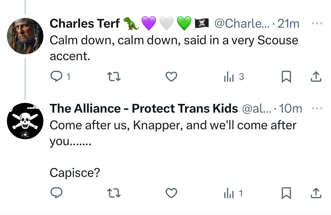Open the 'Come after us, Knapper' tweet
331x215 pixels.
[173, 125]
